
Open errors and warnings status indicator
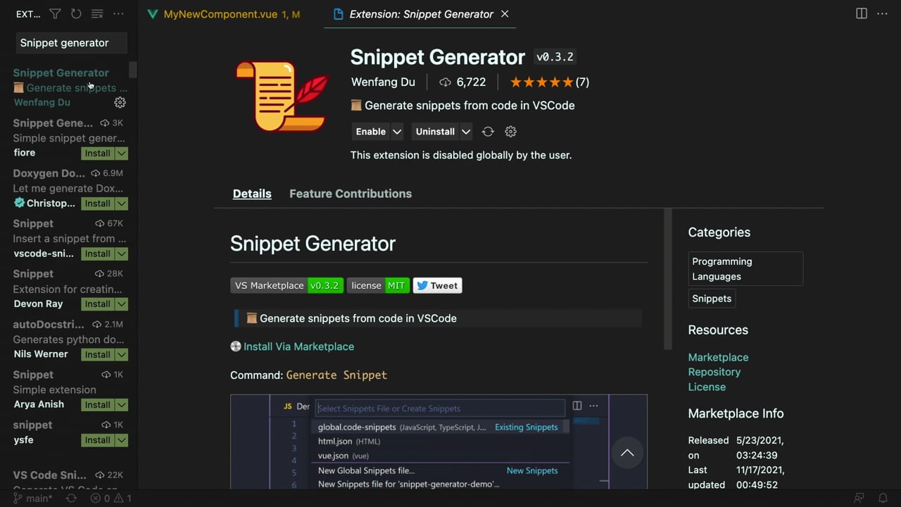pos(111,498)
